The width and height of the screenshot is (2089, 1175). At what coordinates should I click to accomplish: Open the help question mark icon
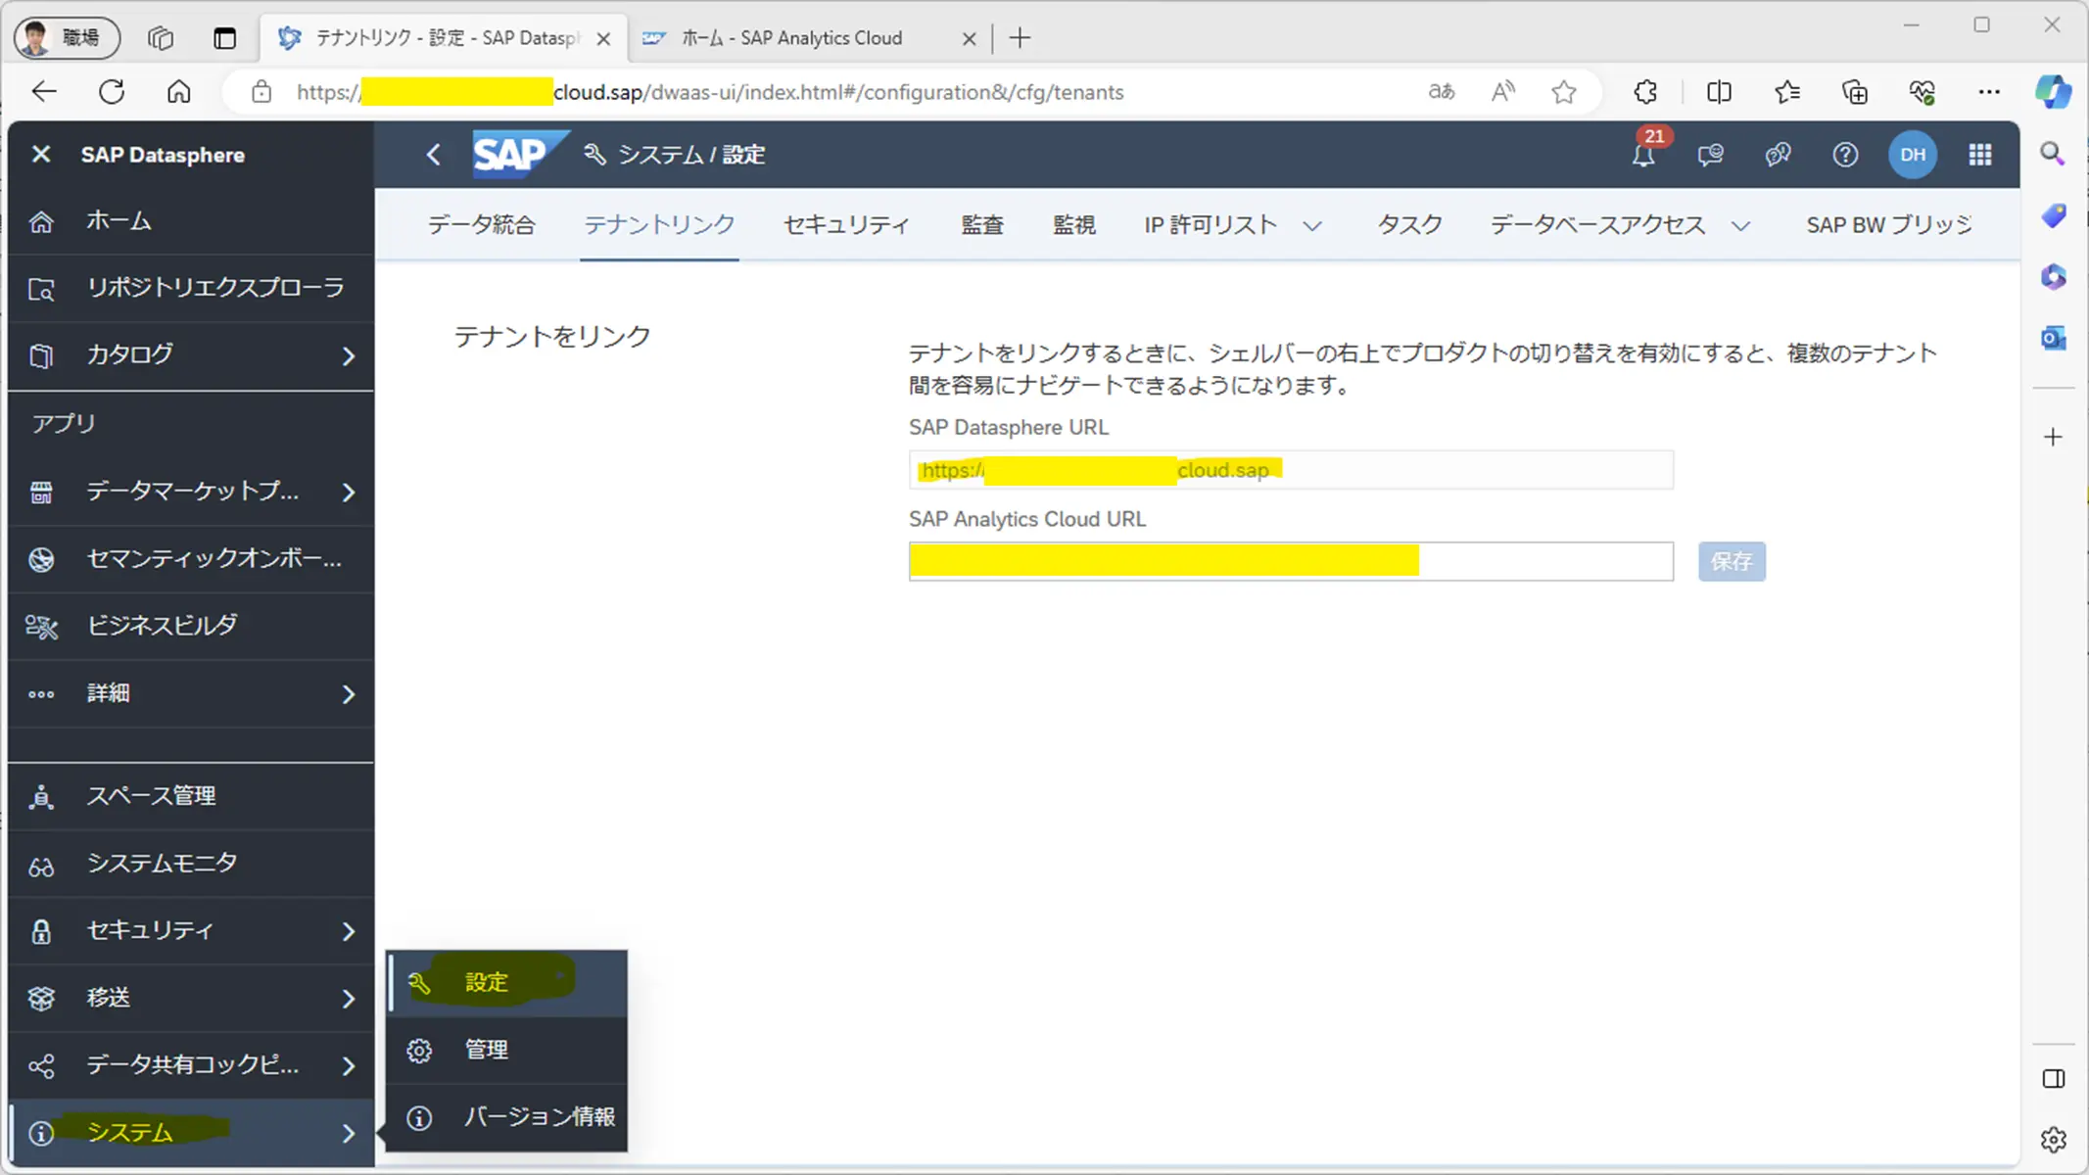[x=1845, y=155]
